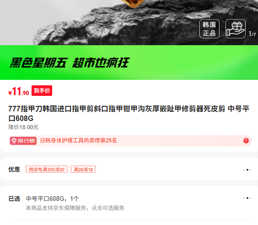
Task: Click the 1/7 image counter
Action: (252, 34)
